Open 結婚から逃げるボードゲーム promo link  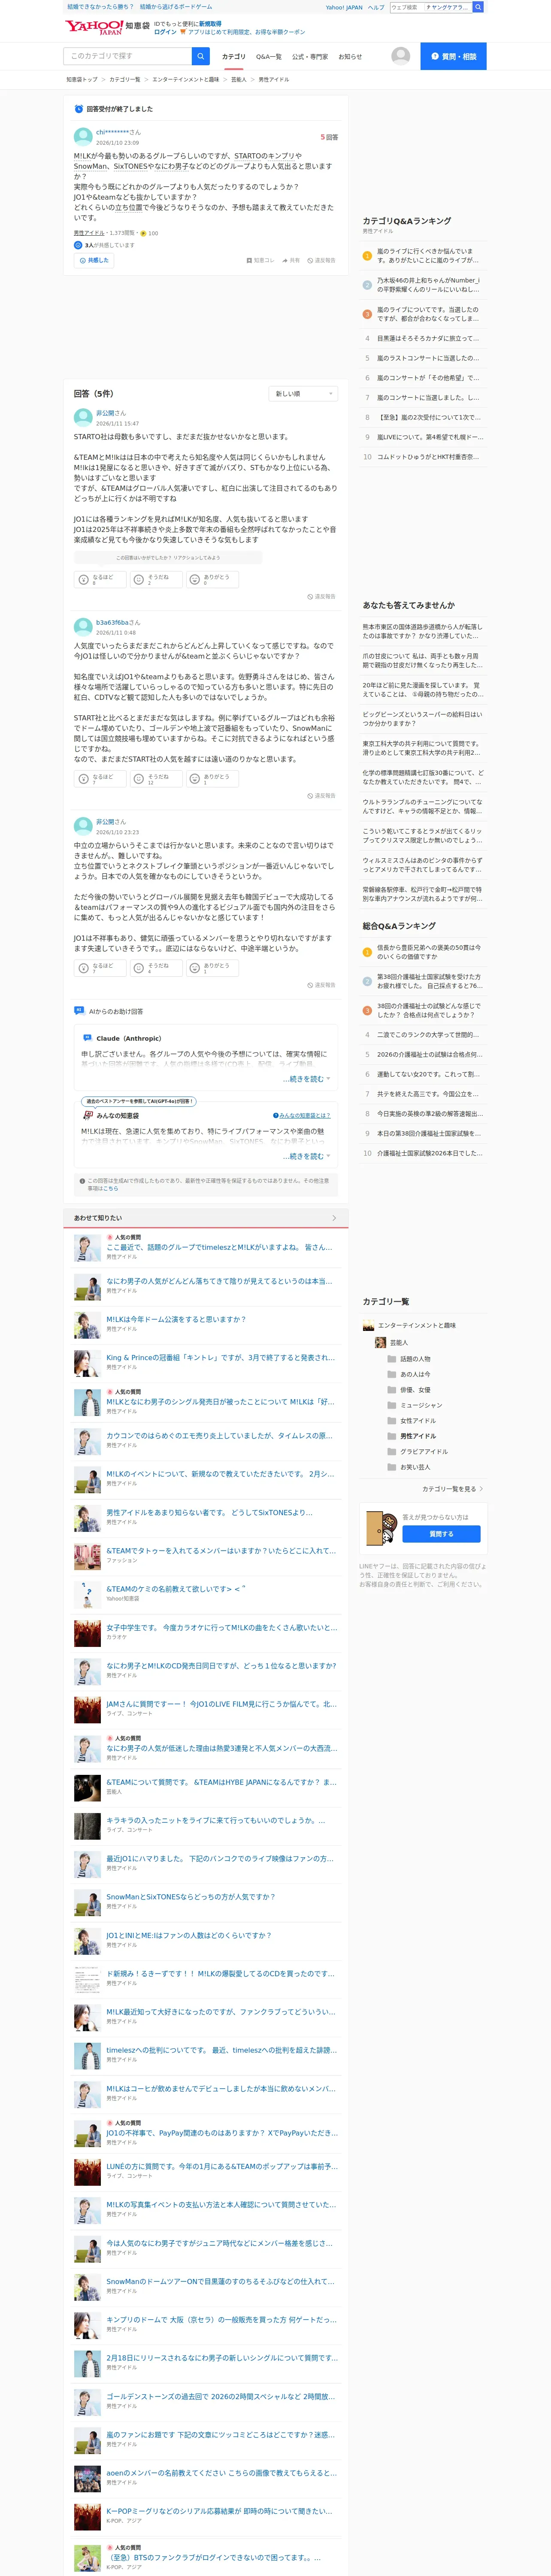tap(176, 7)
